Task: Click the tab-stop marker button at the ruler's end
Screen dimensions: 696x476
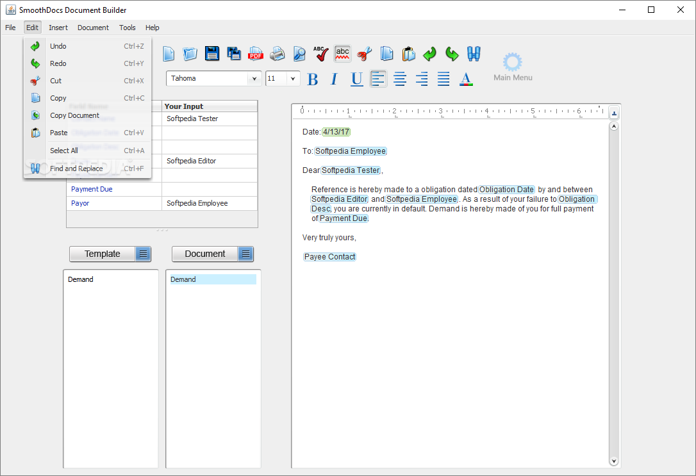Action: click(x=614, y=113)
